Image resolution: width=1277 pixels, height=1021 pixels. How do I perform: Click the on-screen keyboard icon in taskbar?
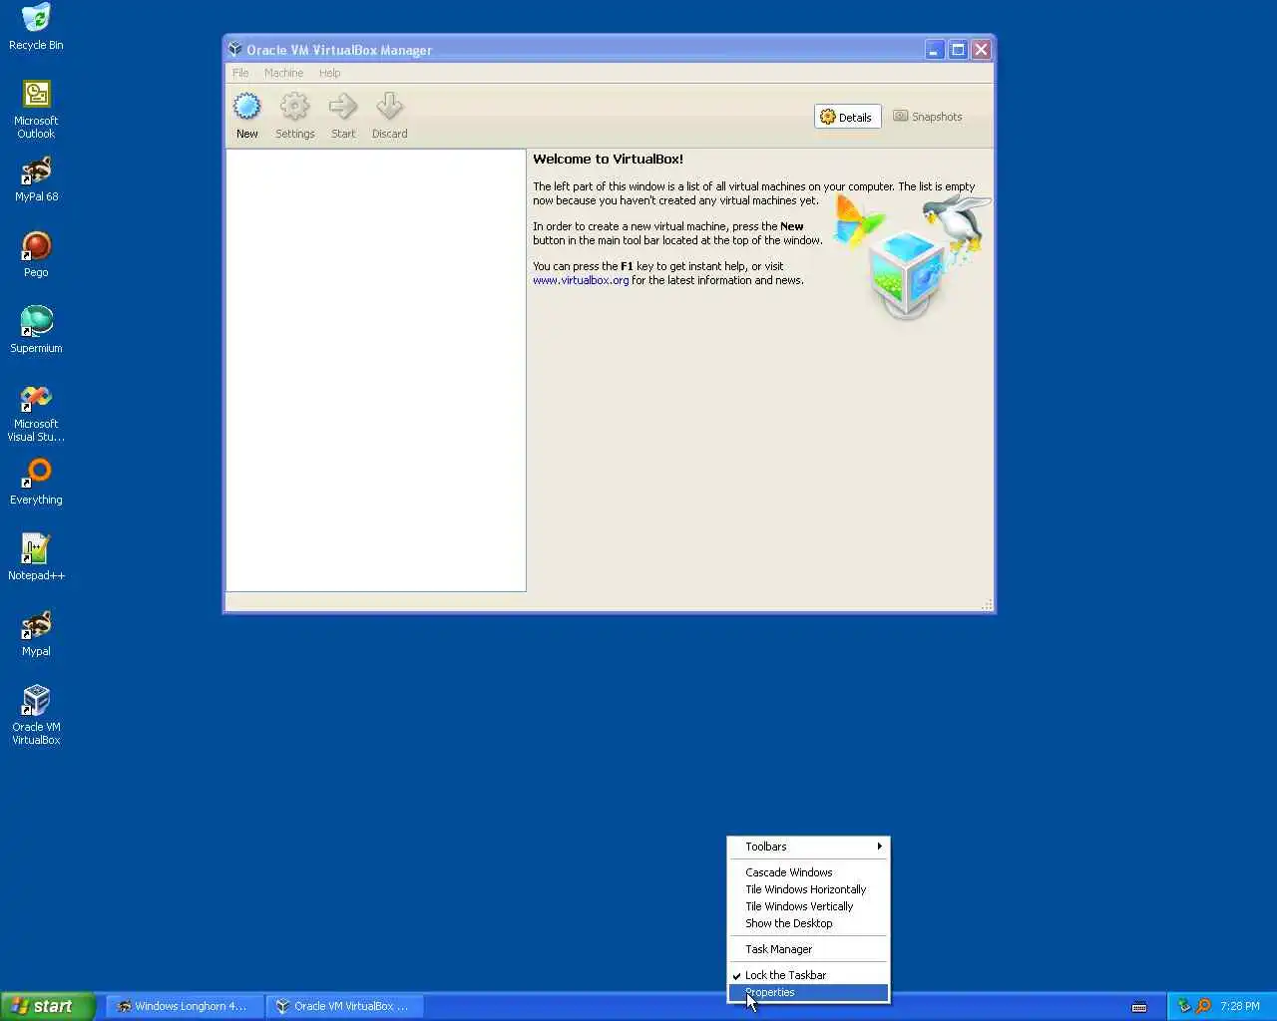pos(1139,1007)
